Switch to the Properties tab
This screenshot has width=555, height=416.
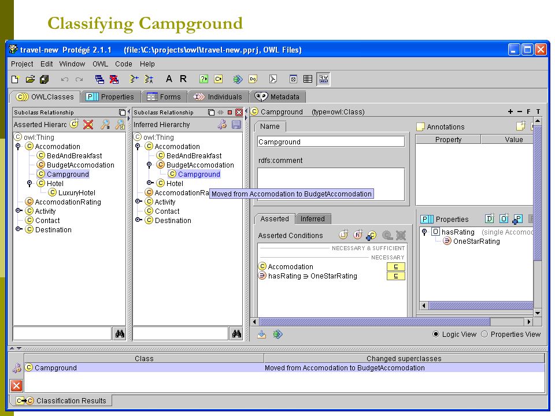(110, 97)
